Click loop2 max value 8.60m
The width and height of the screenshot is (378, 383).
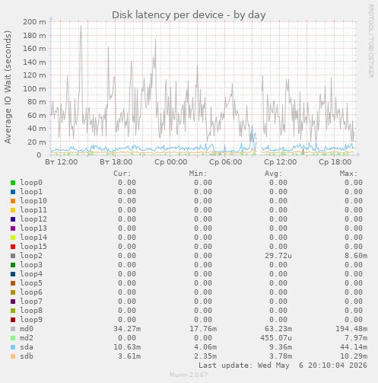click(x=356, y=256)
